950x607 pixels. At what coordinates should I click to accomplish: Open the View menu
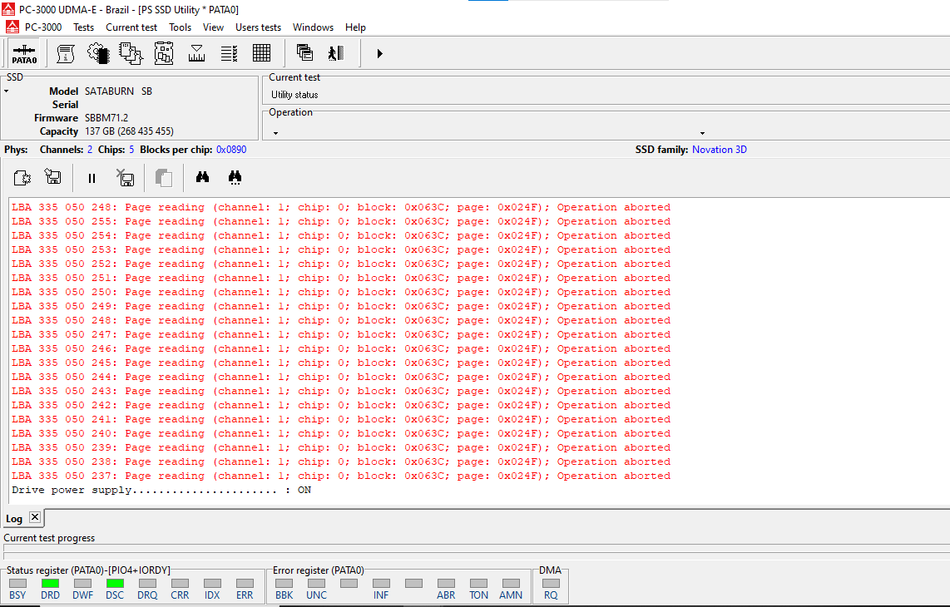click(x=213, y=27)
